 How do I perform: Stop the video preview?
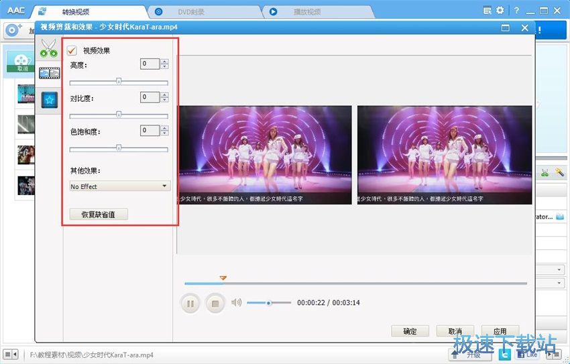tap(215, 303)
